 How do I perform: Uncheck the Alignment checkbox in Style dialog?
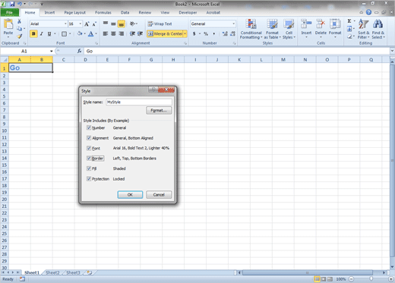pos(89,138)
